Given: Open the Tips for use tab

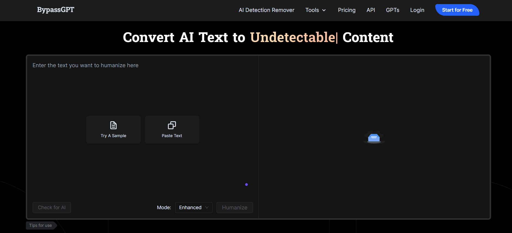Looking at the screenshot, I should tap(41, 225).
